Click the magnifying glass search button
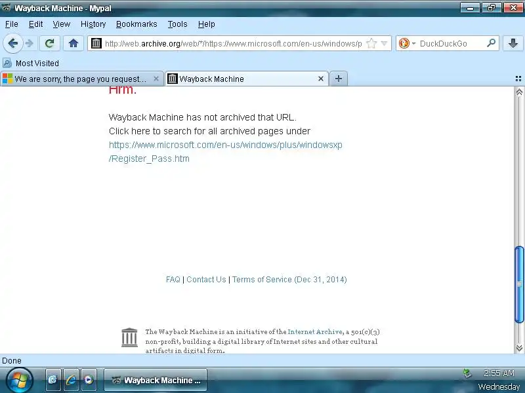Viewport: 525px width, 393px height. [x=491, y=43]
